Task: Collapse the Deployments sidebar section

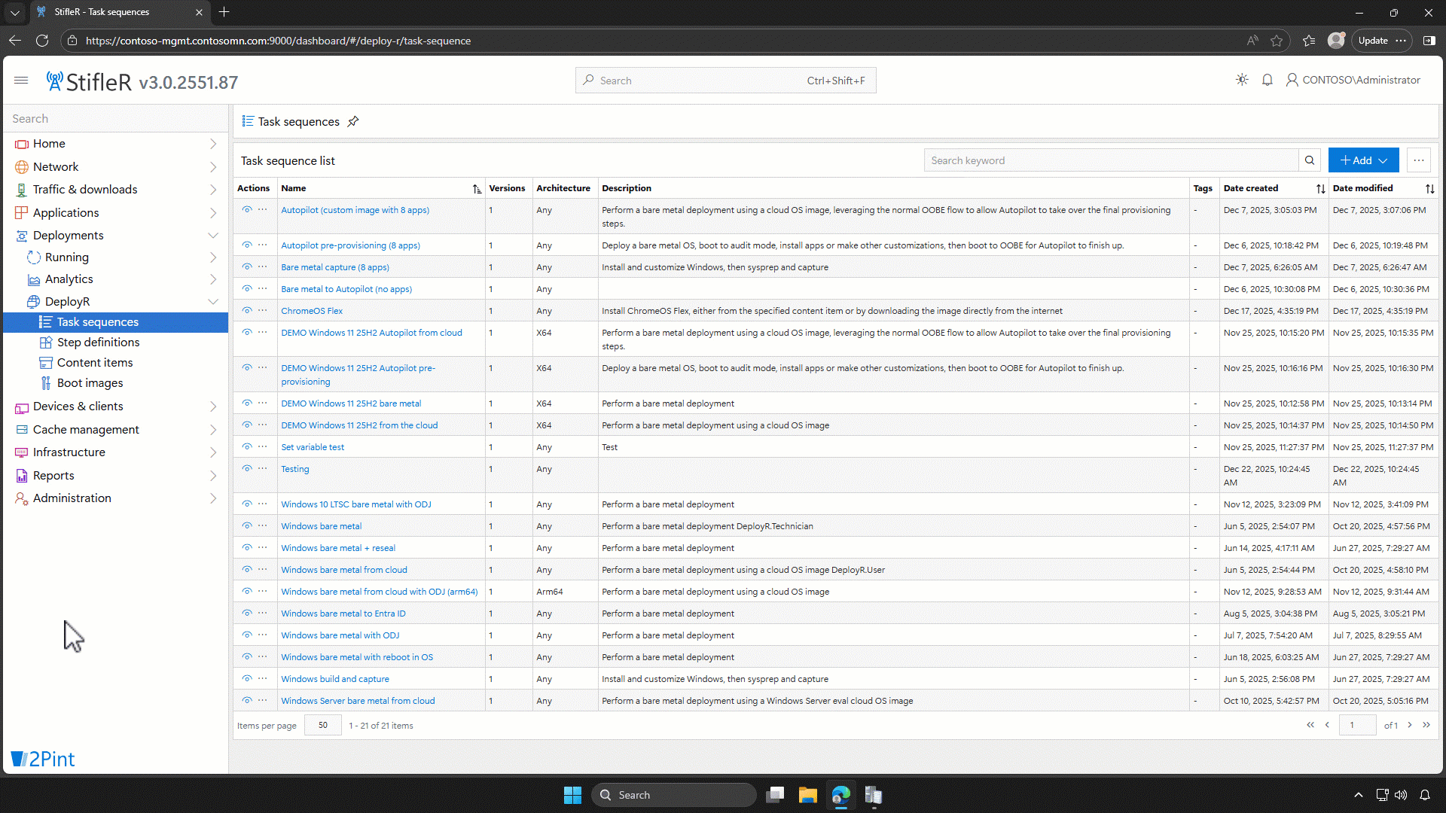Action: [213, 236]
